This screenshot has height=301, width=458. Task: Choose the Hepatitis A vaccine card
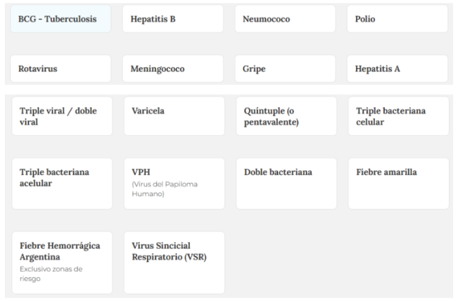(397, 69)
